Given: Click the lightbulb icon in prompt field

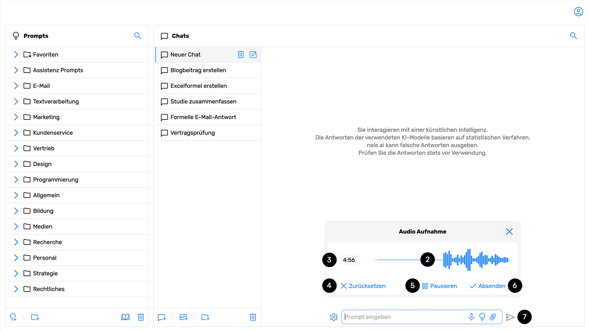Looking at the screenshot, I should [x=482, y=317].
